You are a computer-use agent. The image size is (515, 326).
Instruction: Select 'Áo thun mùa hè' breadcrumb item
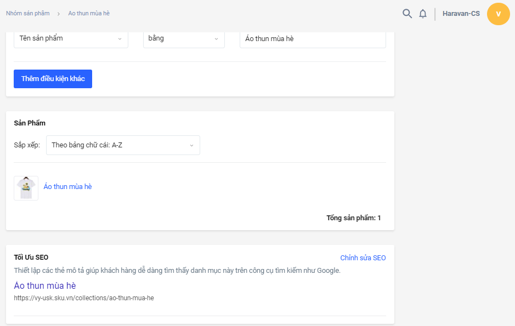click(x=89, y=13)
